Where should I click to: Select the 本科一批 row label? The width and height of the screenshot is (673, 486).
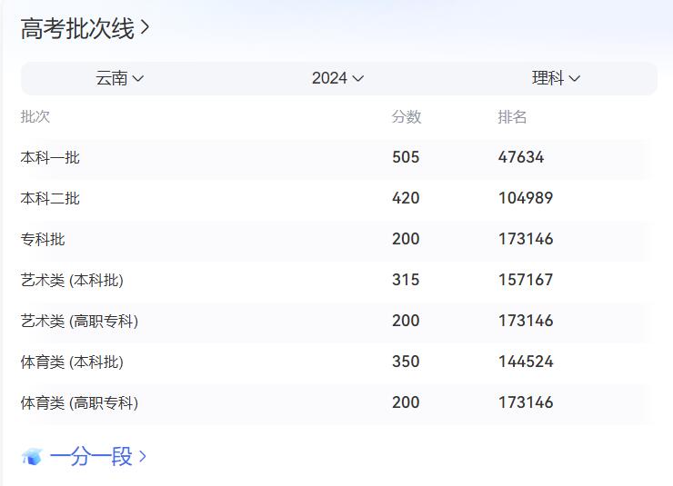(50, 158)
